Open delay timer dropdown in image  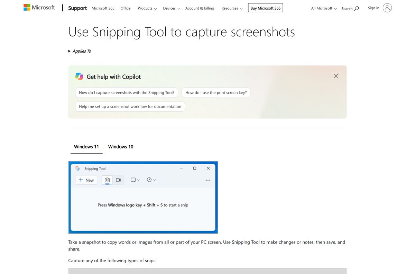pyautogui.click(x=151, y=180)
